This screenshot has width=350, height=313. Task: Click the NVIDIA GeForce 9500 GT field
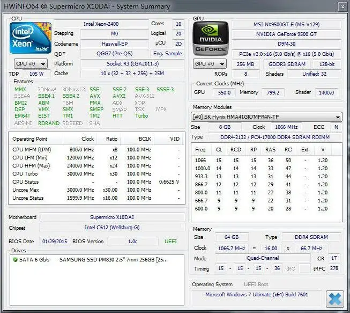point(286,34)
